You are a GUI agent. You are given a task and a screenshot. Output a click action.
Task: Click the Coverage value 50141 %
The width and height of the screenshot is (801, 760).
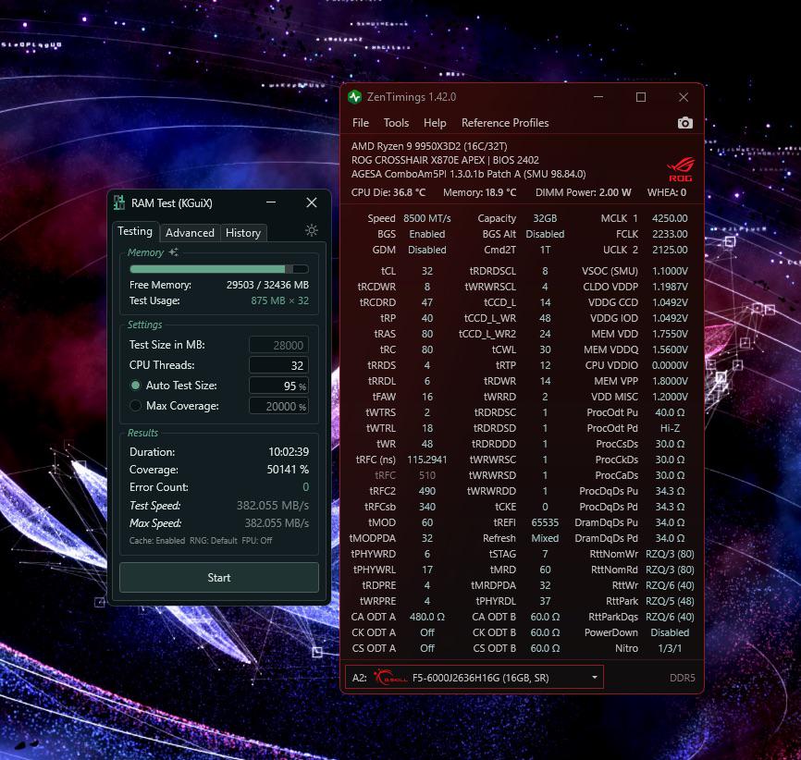pos(288,470)
